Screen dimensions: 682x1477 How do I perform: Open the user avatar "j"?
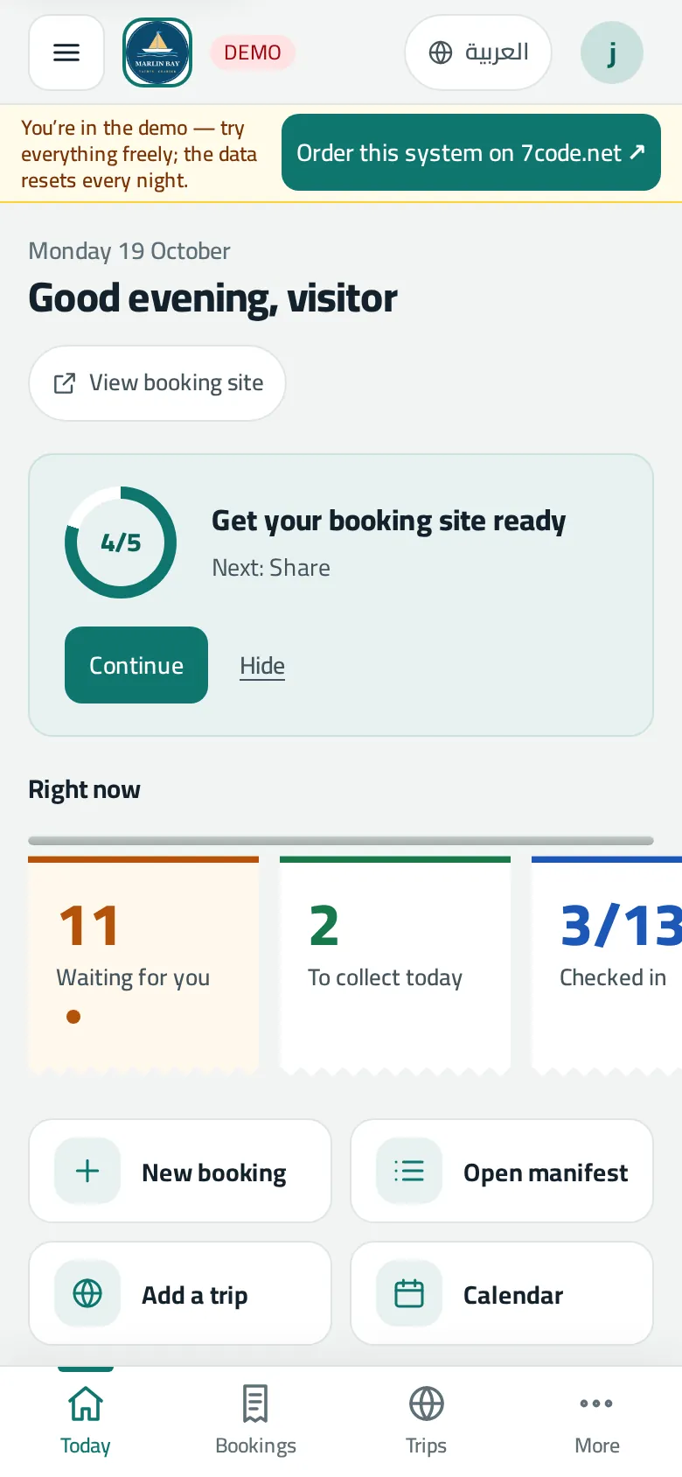point(612,52)
